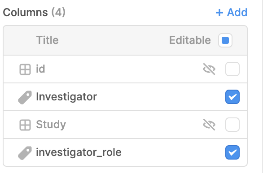Click the plus icon next to Add

(219, 13)
